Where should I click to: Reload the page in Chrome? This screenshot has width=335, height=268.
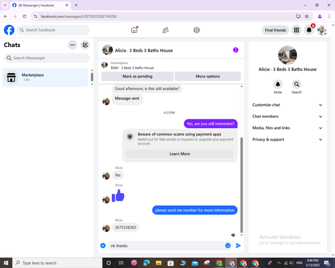[24, 16]
